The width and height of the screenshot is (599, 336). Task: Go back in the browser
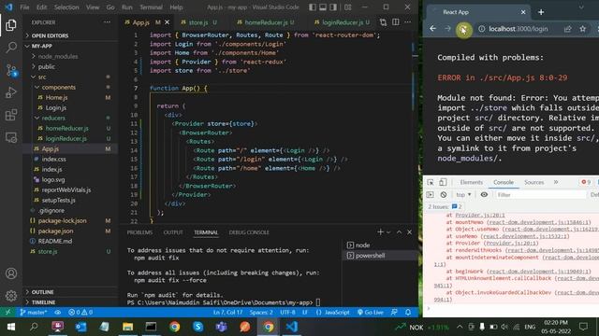pos(432,29)
